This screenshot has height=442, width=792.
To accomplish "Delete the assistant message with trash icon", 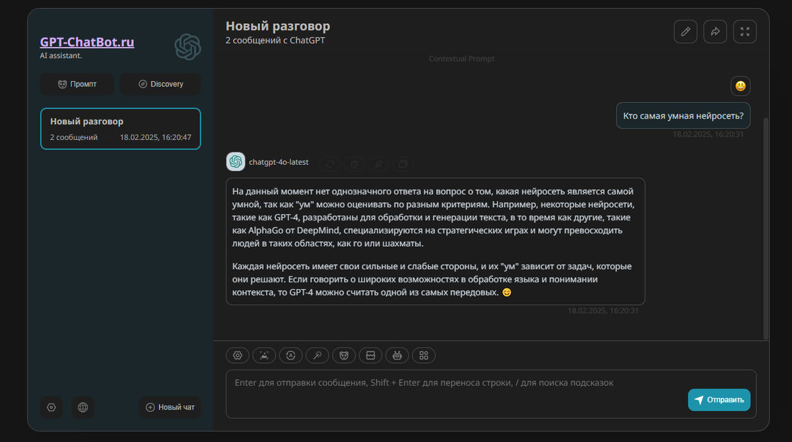I will pos(354,163).
